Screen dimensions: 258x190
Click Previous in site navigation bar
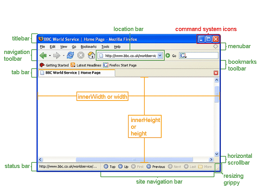pos(156,167)
